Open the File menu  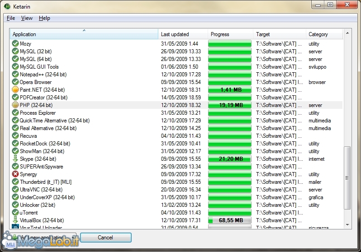click(x=11, y=18)
